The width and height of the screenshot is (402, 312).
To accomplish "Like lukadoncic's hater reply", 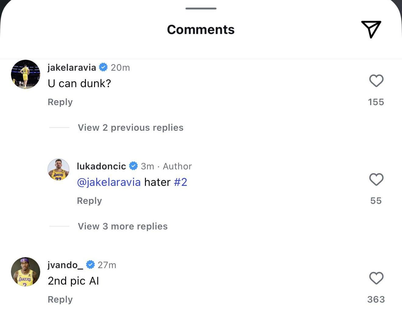I will (x=376, y=179).
